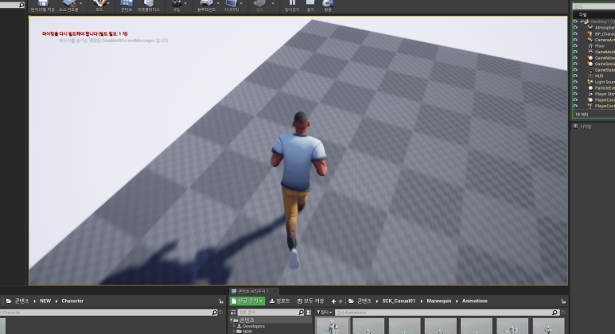Hide the Light Source actor

(x=575, y=82)
